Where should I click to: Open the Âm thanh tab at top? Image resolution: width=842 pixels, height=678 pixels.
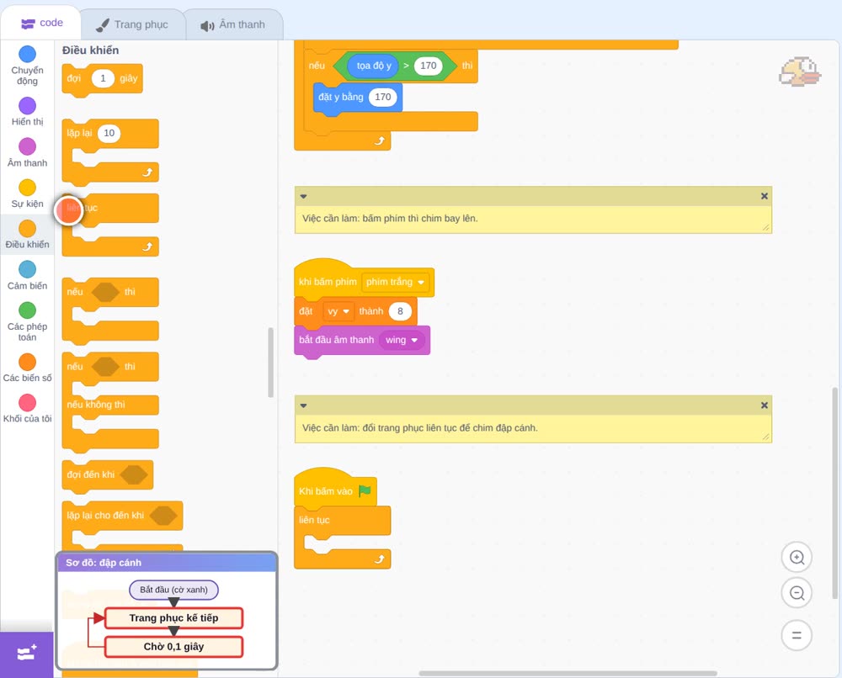click(x=233, y=24)
